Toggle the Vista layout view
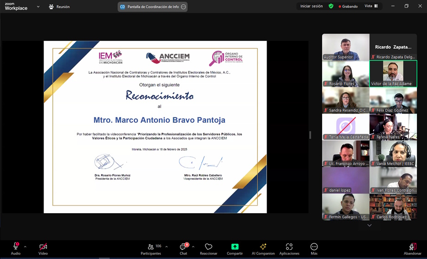 (371, 6)
